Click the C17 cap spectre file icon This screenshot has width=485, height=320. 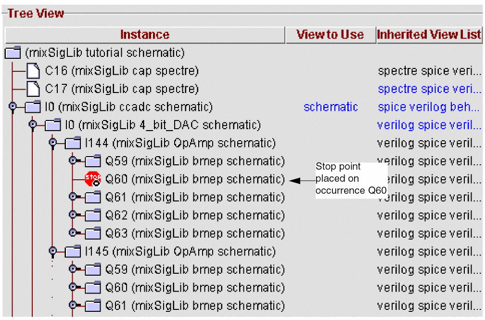click(33, 89)
